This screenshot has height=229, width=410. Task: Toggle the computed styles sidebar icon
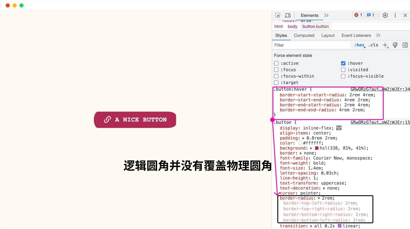coord(405,45)
